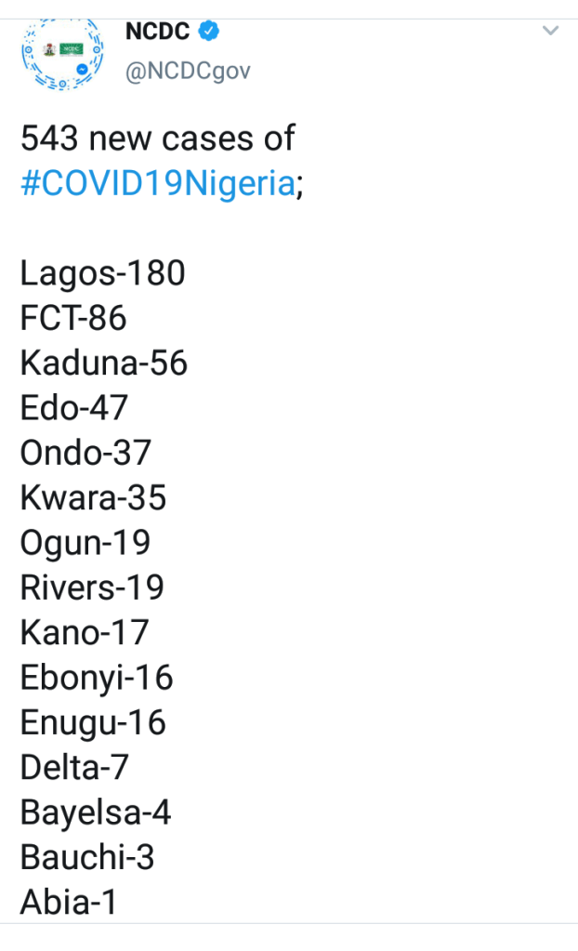This screenshot has height=951, width=578.
Task: Click the Kano-17 line
Action: coord(85,633)
